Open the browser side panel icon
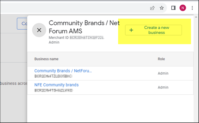The image size is (199, 123). click(173, 8)
